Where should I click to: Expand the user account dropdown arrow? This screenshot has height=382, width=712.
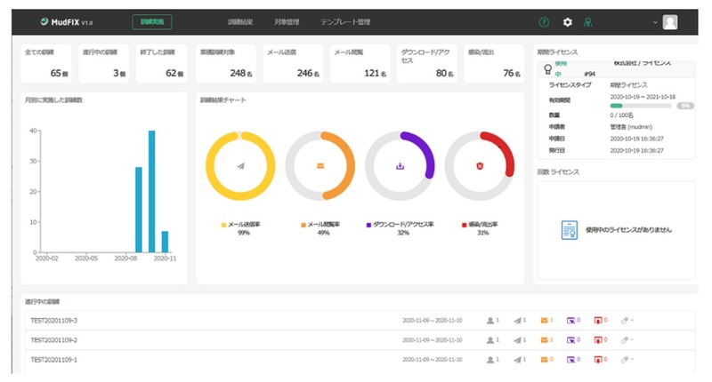click(x=655, y=22)
